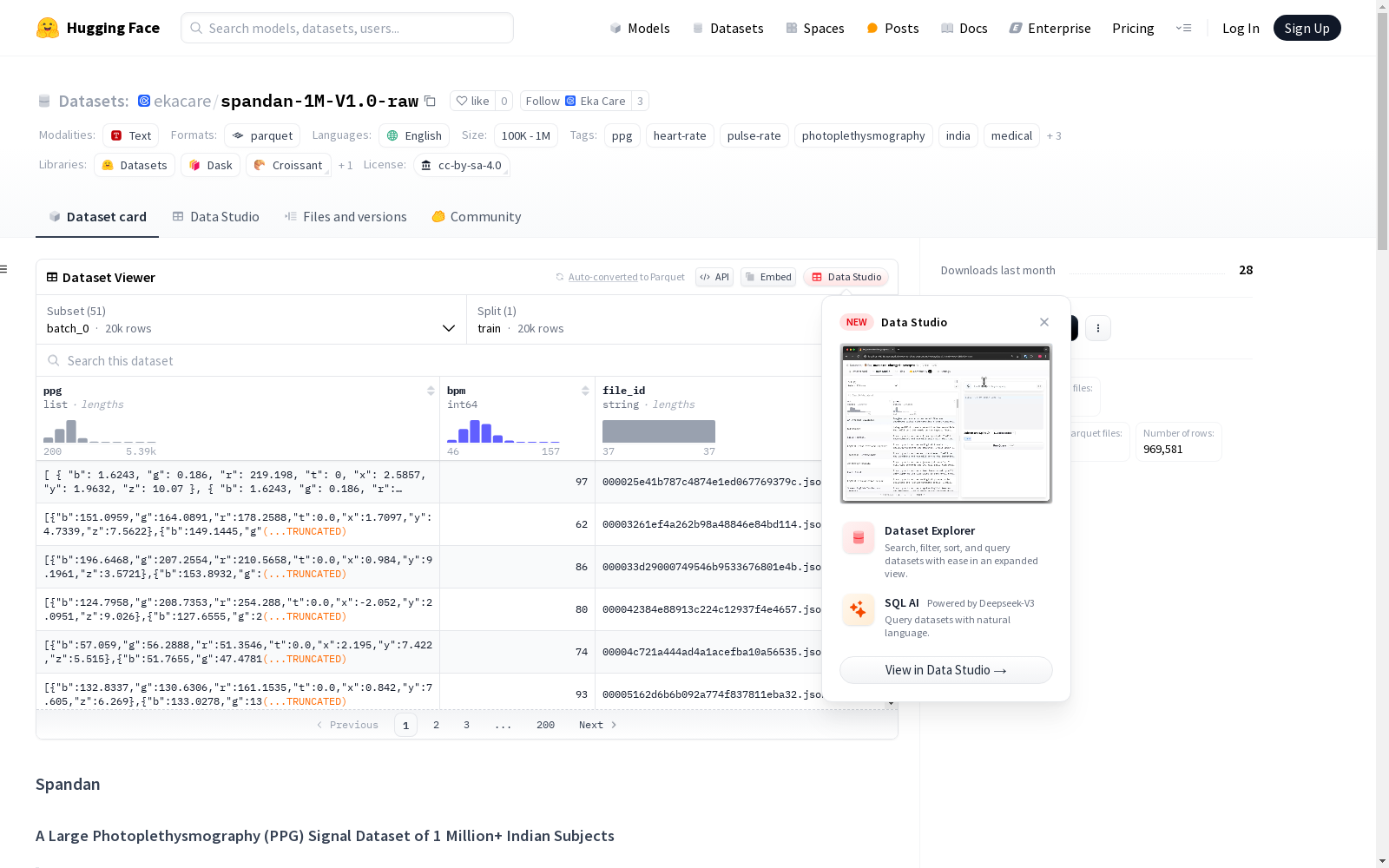The image size is (1389, 868).
Task: Click the table of contents icon at left edge
Action: 4,269
